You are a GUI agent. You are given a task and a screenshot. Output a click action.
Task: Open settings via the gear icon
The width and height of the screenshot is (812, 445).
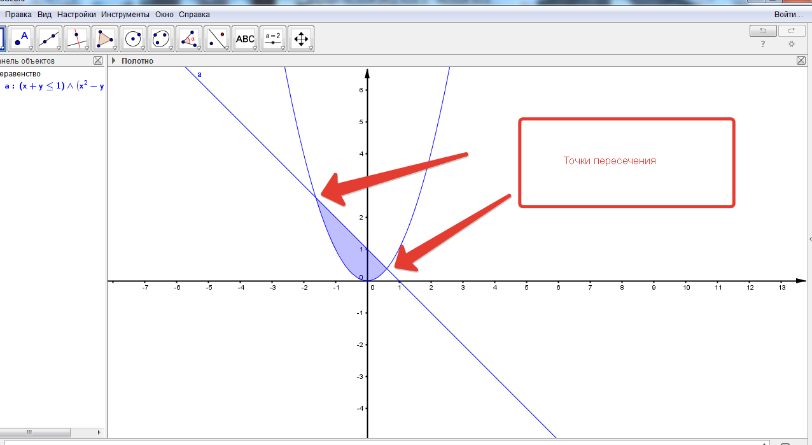tap(792, 44)
